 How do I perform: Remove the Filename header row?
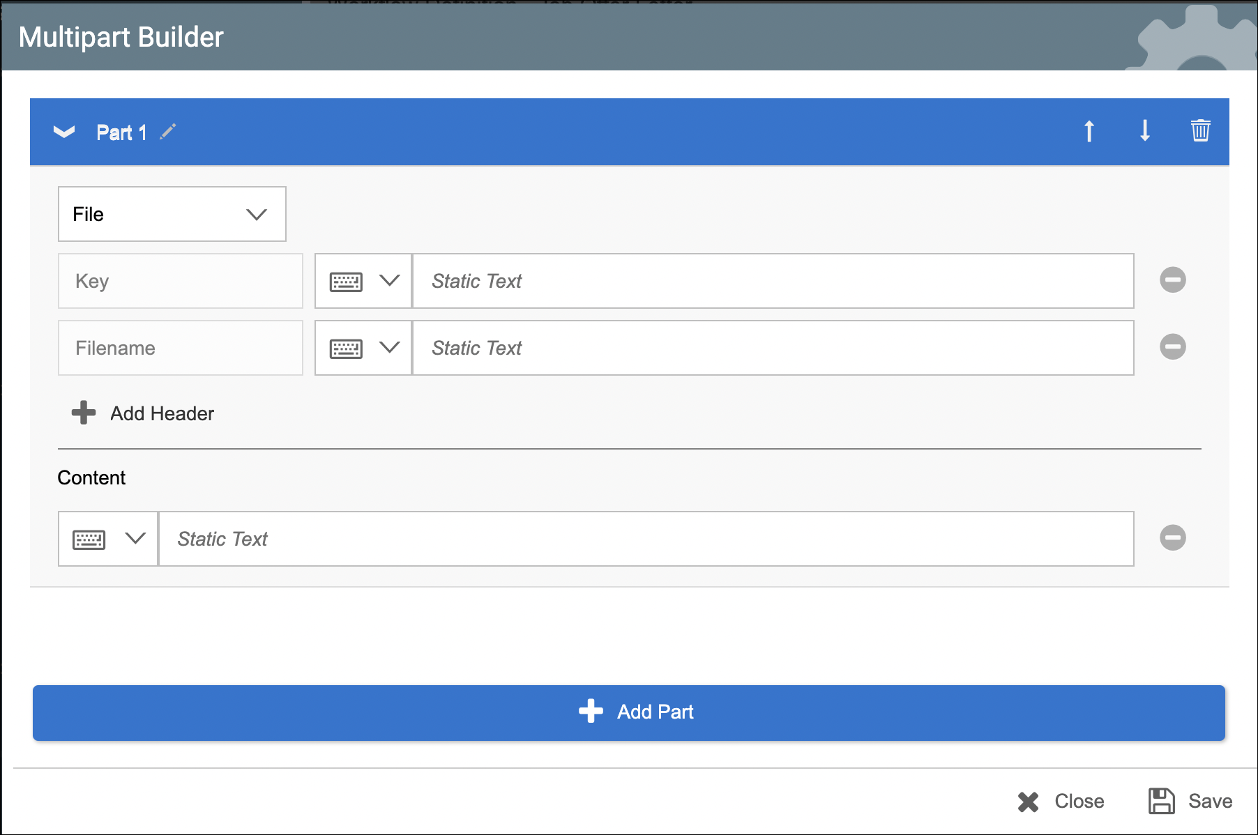pos(1172,347)
